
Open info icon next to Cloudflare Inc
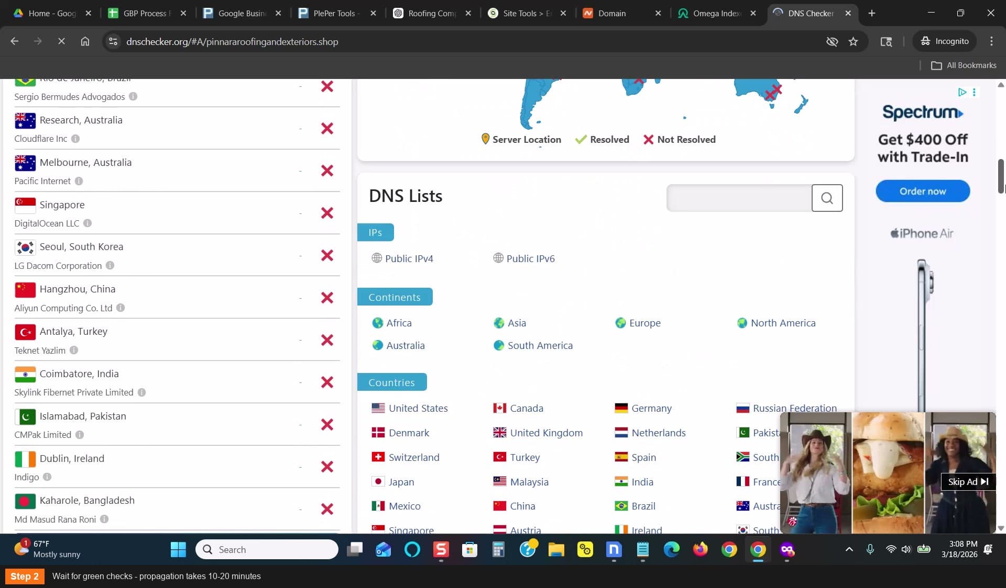[x=75, y=139]
